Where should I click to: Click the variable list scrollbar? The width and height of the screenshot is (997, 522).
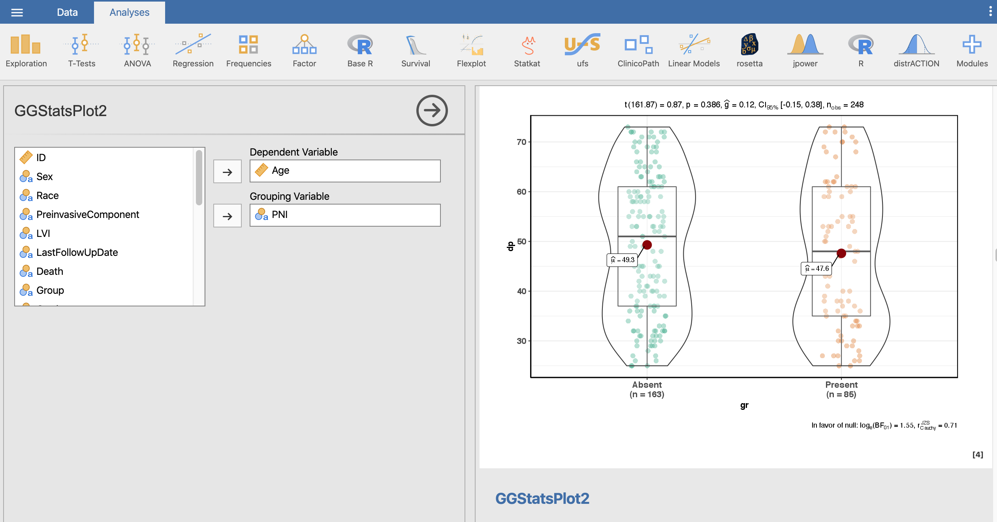199,178
